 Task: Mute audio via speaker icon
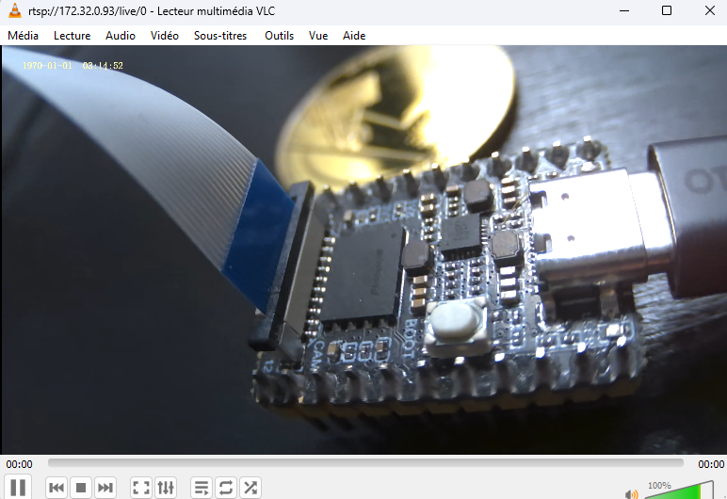[x=631, y=492]
